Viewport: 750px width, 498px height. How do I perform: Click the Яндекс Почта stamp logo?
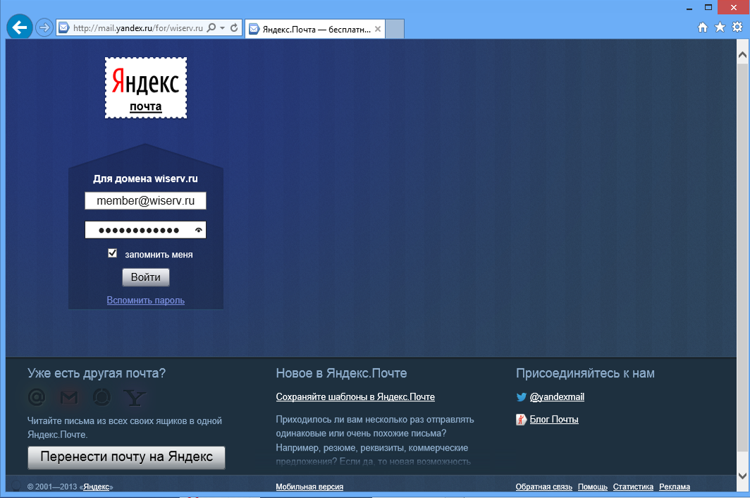tap(146, 88)
